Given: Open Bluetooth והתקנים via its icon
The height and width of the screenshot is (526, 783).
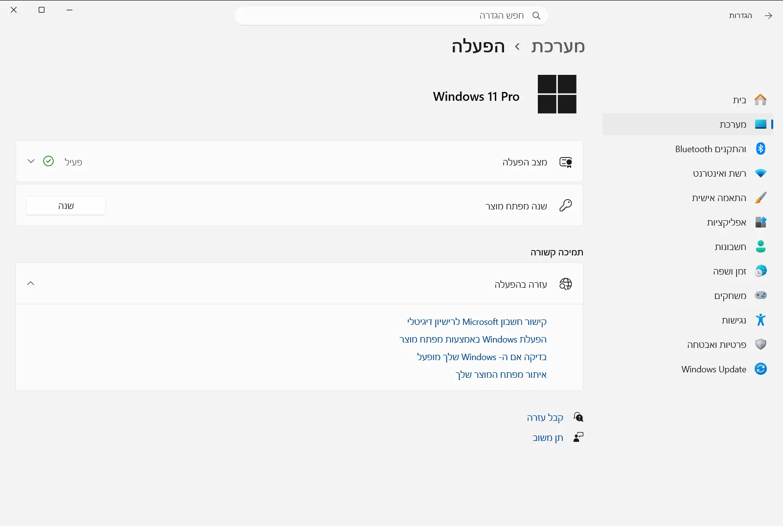Looking at the screenshot, I should point(760,149).
